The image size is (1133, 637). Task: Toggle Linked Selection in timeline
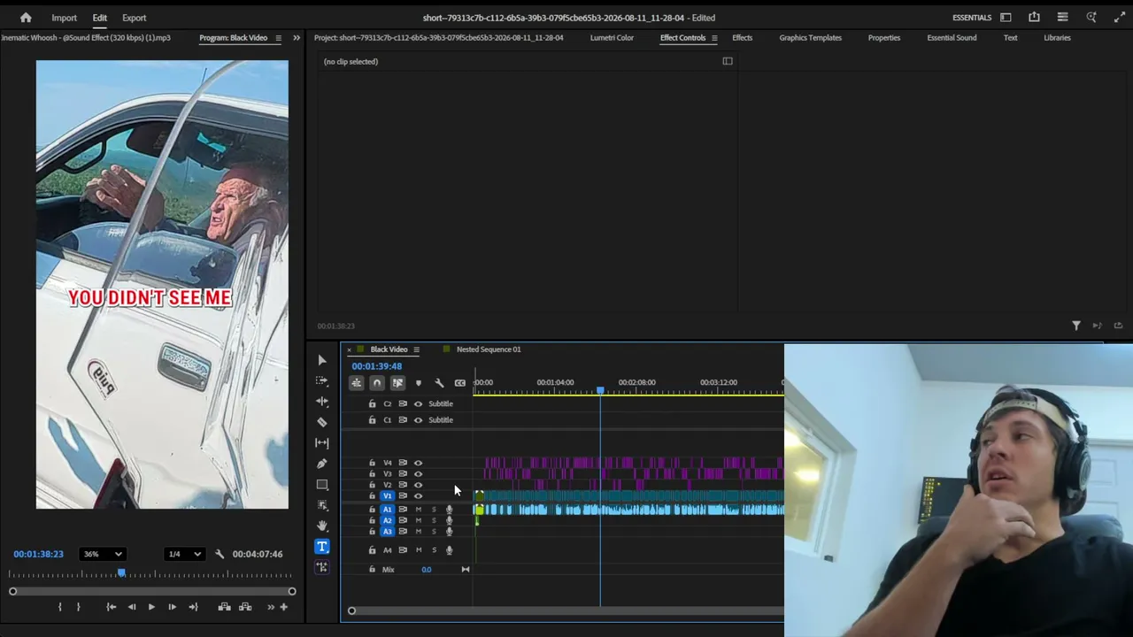click(x=397, y=383)
